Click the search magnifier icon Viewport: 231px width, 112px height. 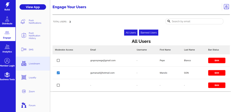coord(169,21)
